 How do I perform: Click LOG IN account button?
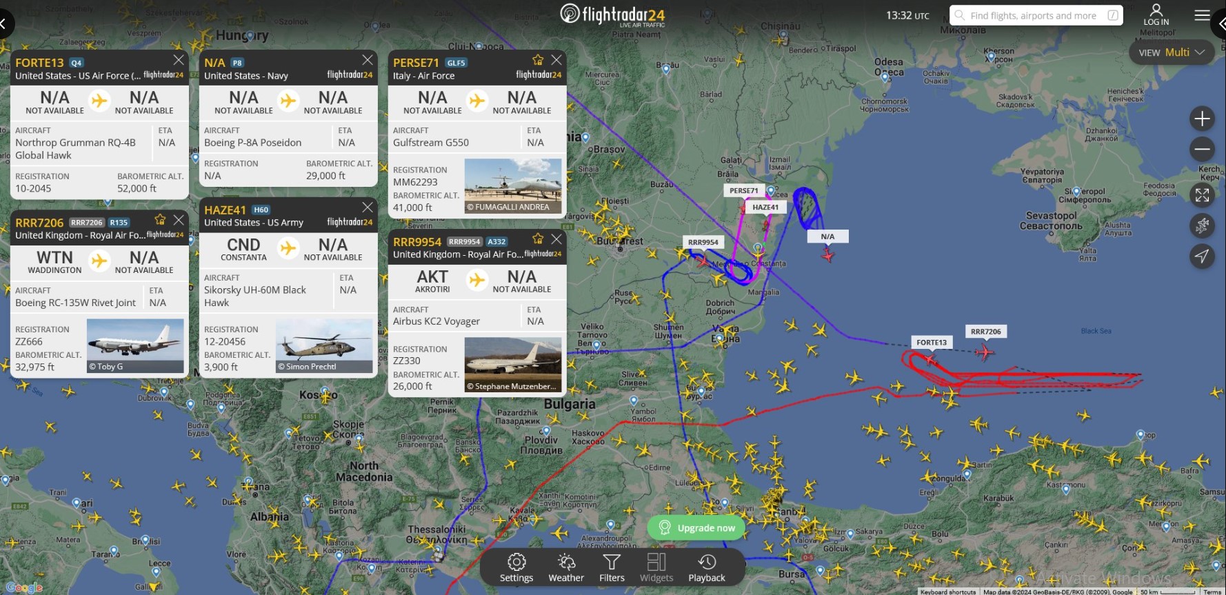pyautogui.click(x=1156, y=15)
